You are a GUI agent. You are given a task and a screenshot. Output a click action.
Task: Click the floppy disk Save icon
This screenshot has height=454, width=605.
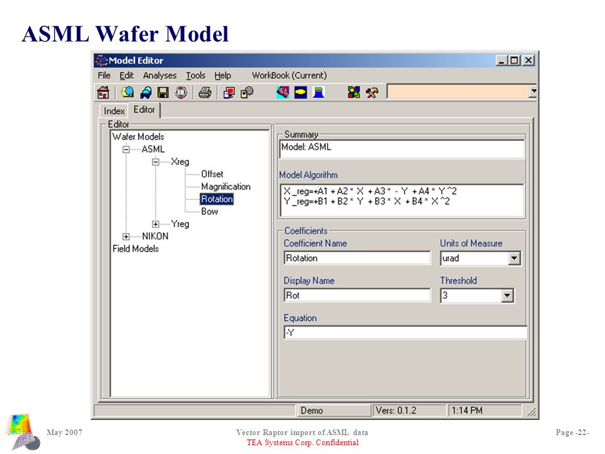tap(163, 92)
